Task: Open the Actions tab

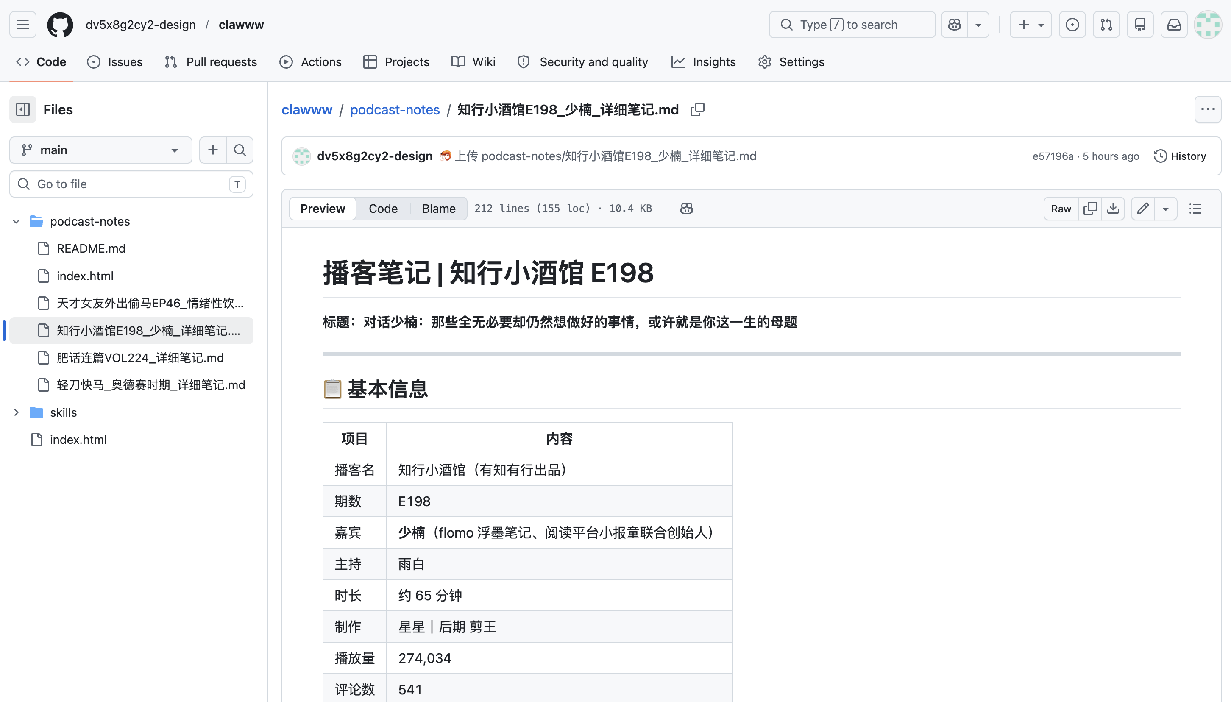Action: pyautogui.click(x=310, y=62)
